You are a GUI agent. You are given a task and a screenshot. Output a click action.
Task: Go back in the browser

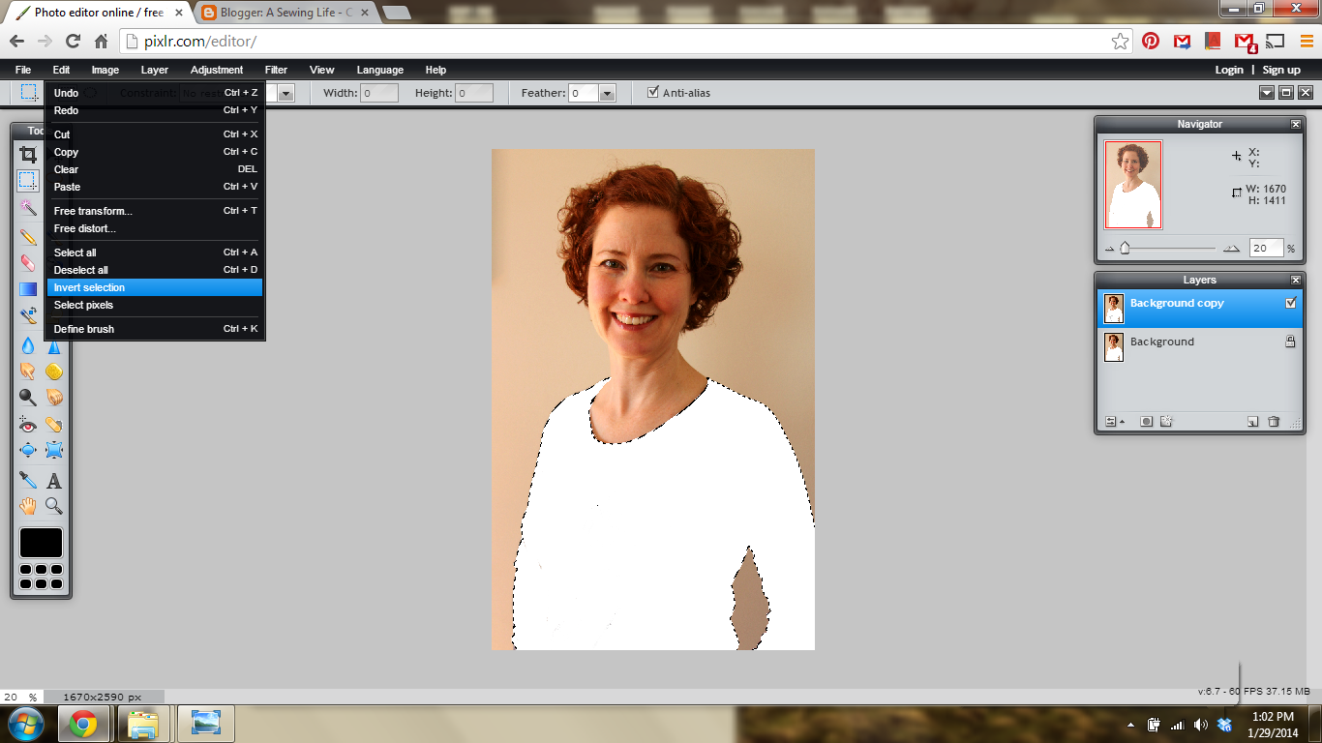tap(16, 41)
